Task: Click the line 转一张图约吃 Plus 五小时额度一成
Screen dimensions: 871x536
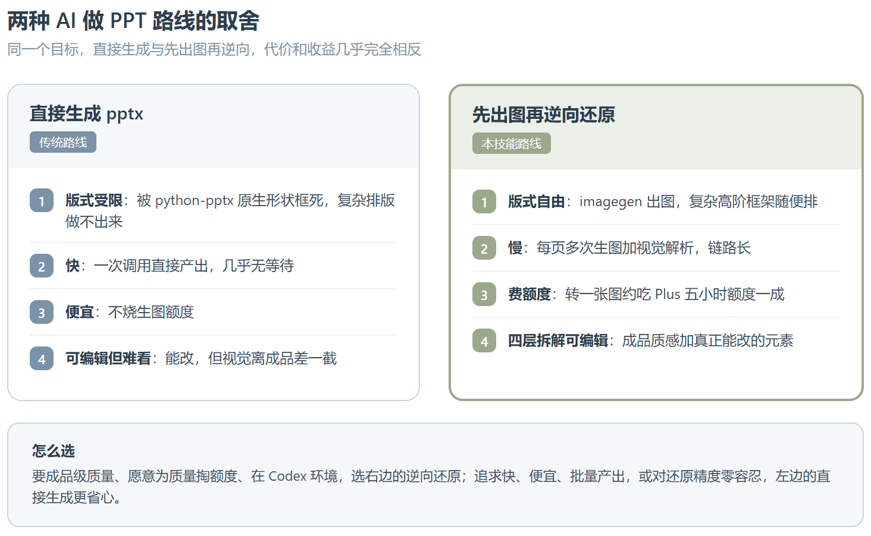Action: (675, 294)
